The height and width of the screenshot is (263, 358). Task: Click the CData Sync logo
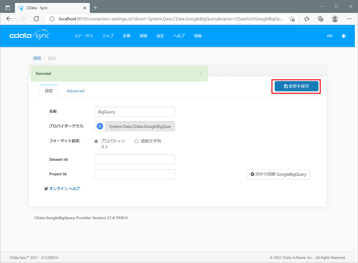coord(30,35)
